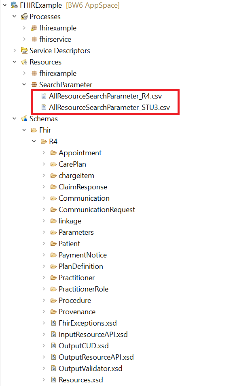Expand the Service Descriptors node
The image size is (235, 386).
pos(15,50)
